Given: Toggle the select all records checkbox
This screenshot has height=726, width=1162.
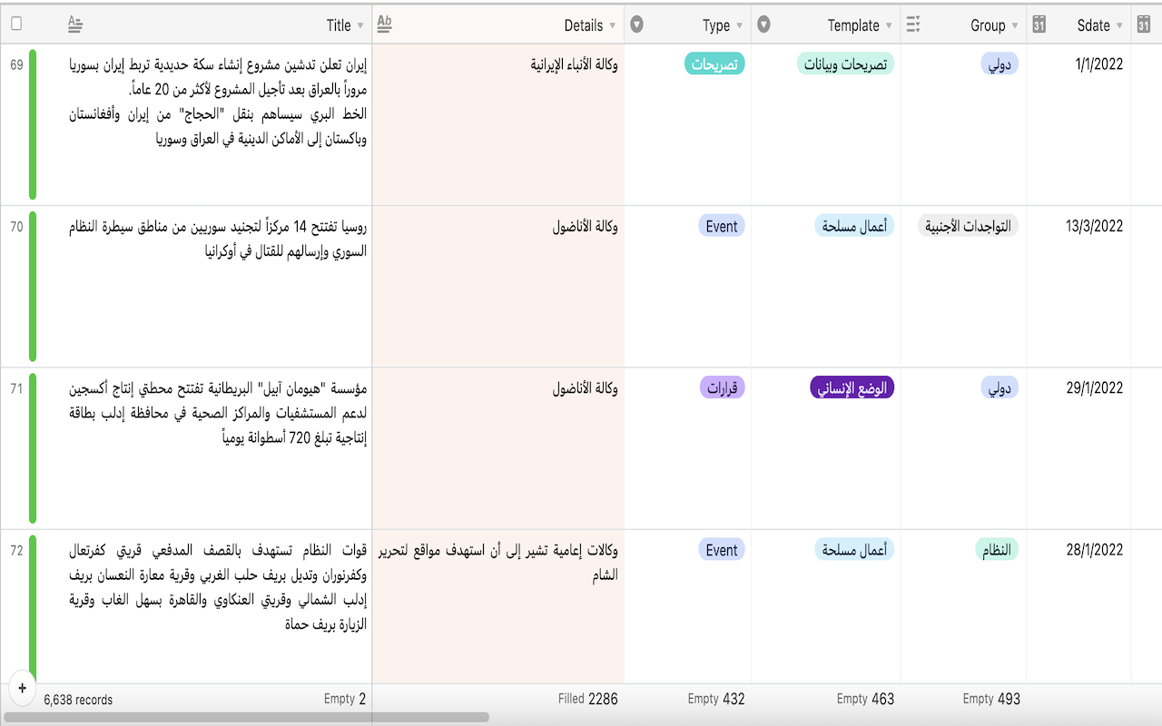Looking at the screenshot, I should 16,25.
